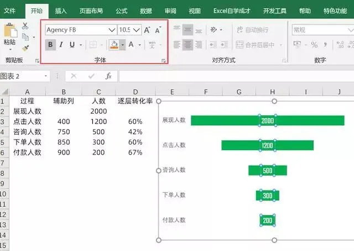Image resolution: width=354 pixels, height=251 pixels.
Task: Apply percent style format
Action: [314, 45]
